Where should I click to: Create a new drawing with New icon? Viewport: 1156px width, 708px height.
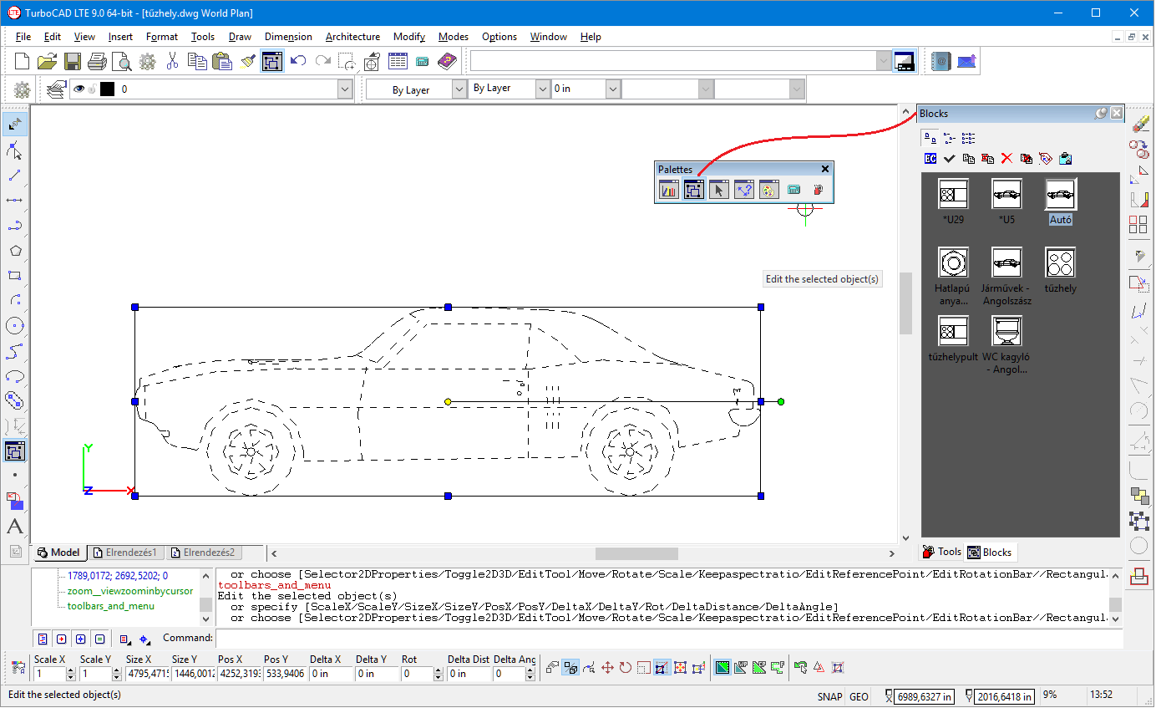point(23,61)
